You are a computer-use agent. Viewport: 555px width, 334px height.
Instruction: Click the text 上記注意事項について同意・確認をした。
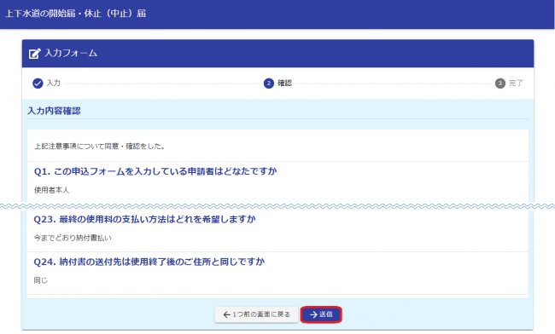coord(100,147)
